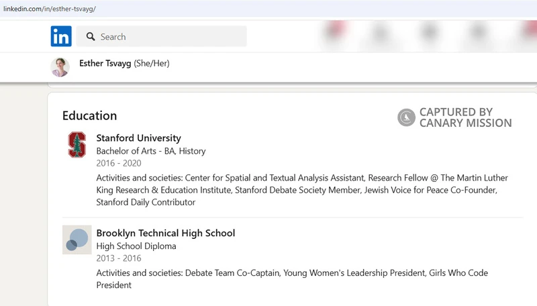Click the High School Diploma text
The height and width of the screenshot is (306, 537).
tap(136, 246)
